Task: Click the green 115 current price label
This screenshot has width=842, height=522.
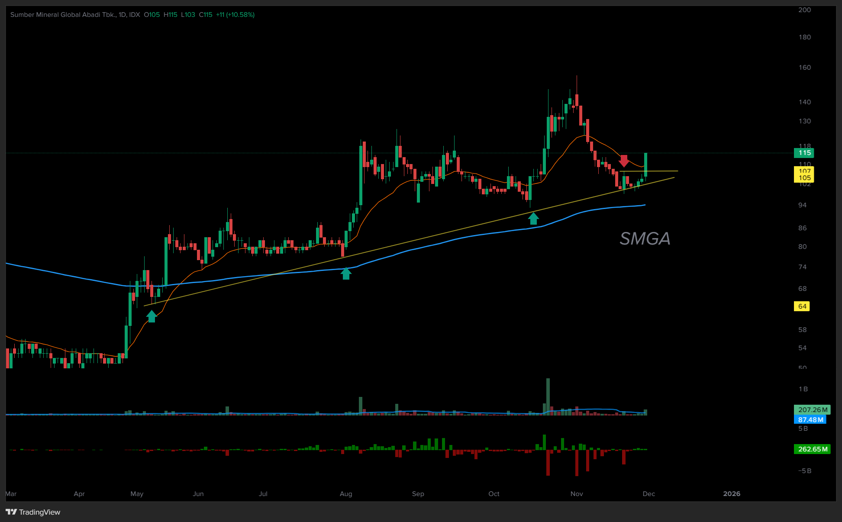Action: 804,153
